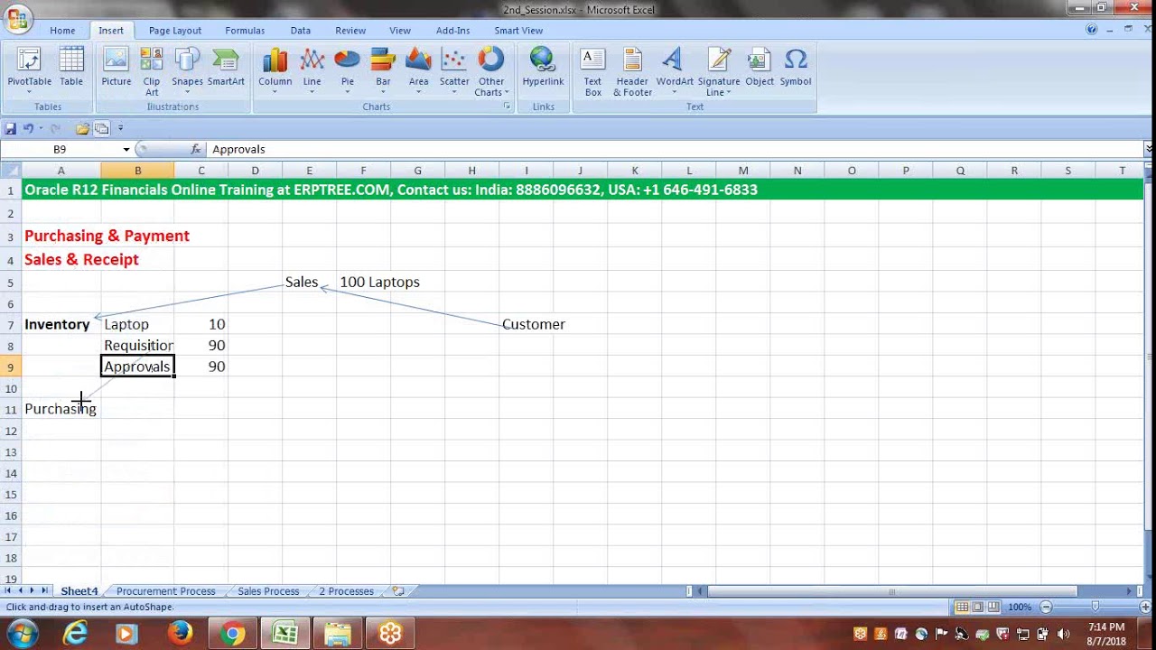Save the workbook from Quick Access toolbar
The image size is (1156, 650).
(x=11, y=128)
